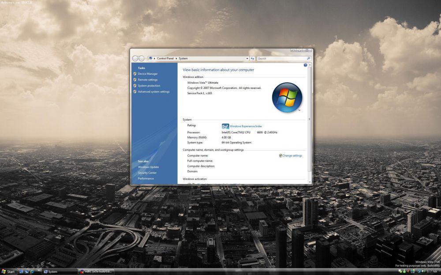Expand arrow between Control Panel and System
The width and height of the screenshot is (441, 275).
click(x=176, y=59)
